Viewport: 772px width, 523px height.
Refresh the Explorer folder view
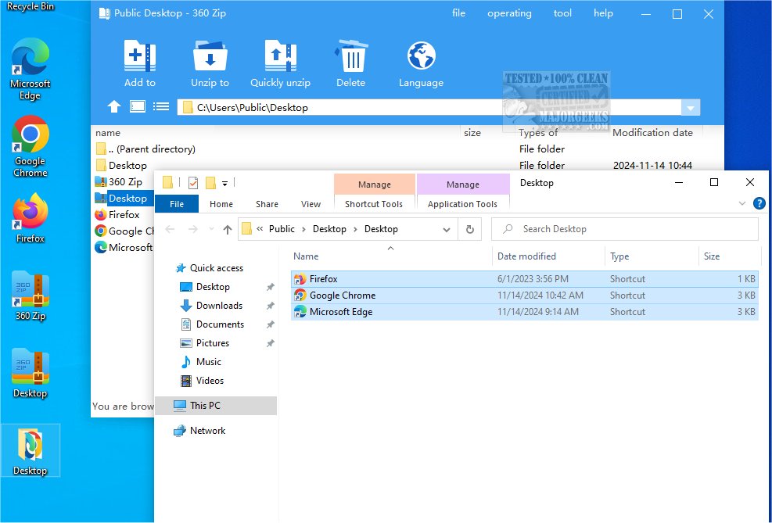click(x=469, y=229)
